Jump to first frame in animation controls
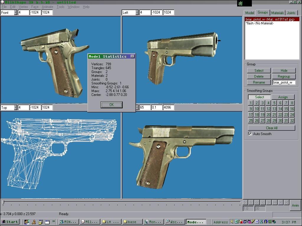This screenshot has width=302, height=226. coord(245,202)
